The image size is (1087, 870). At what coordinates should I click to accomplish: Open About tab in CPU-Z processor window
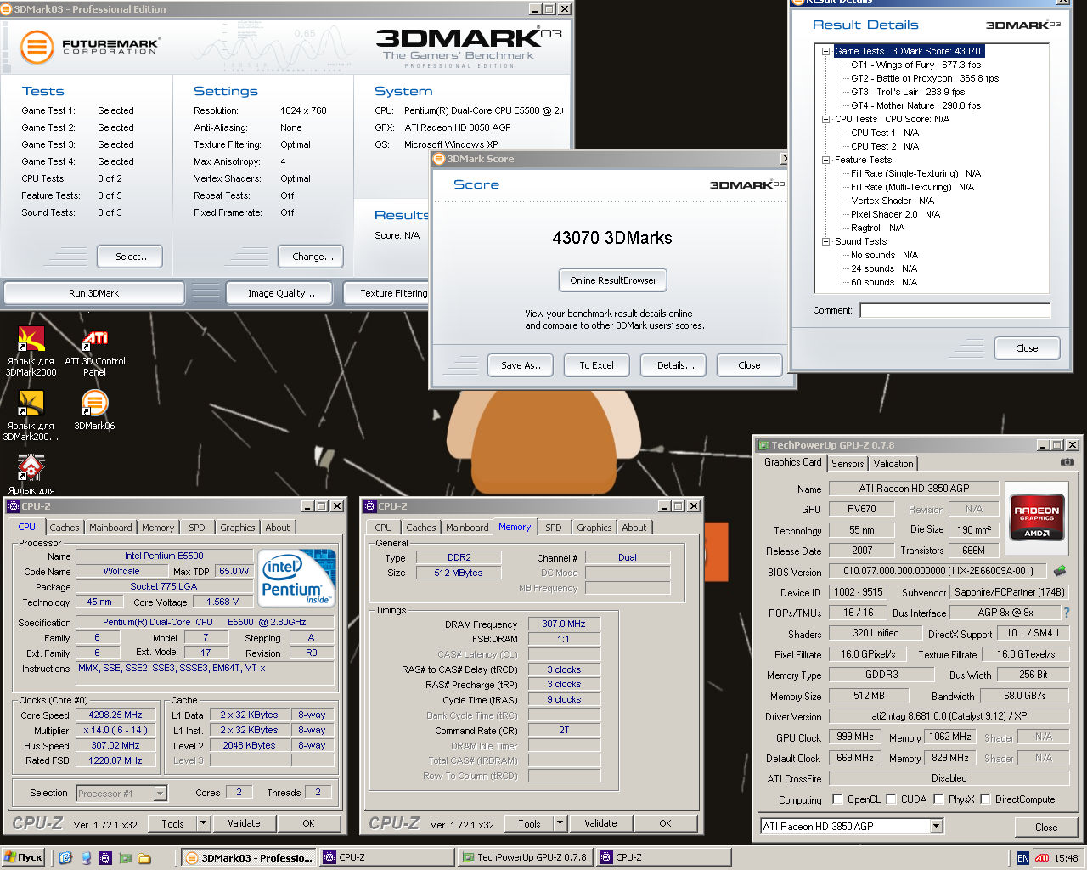click(x=278, y=528)
